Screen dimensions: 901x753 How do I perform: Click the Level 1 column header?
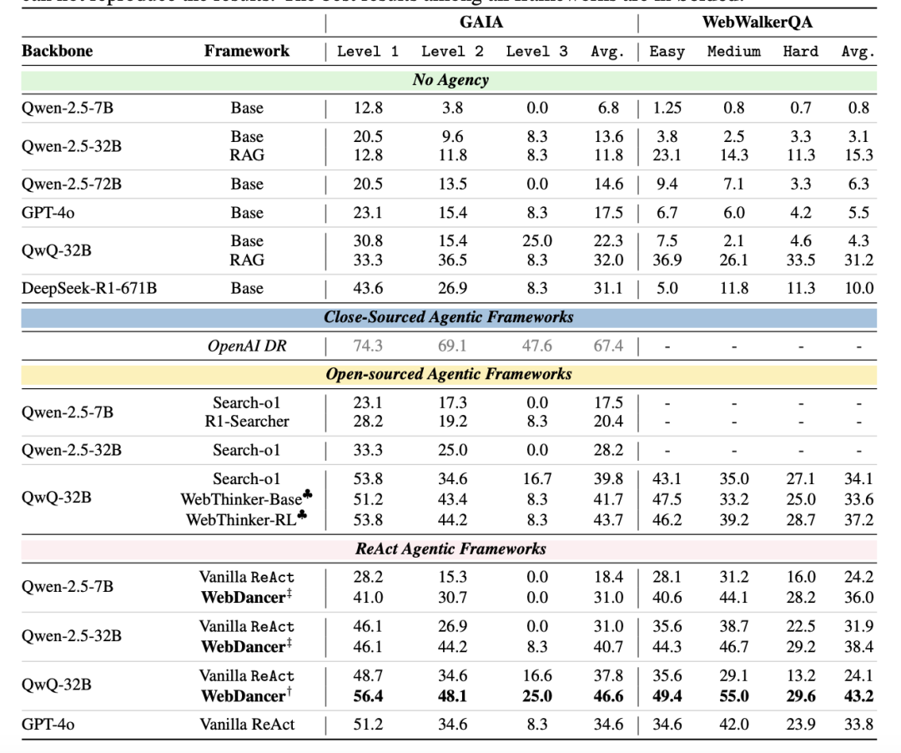point(368,51)
